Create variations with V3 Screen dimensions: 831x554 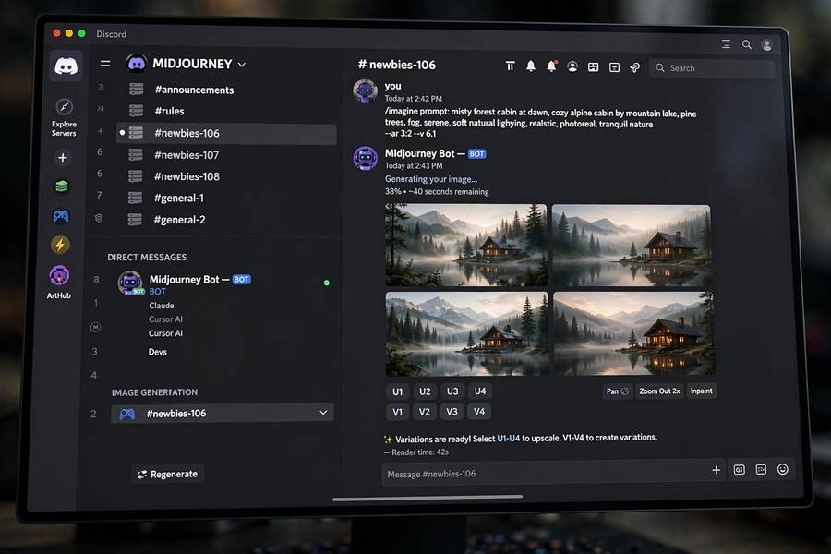coord(452,412)
